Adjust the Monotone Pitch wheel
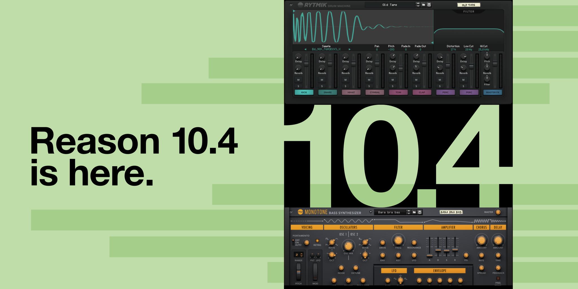578x289 pixels. tap(298, 272)
